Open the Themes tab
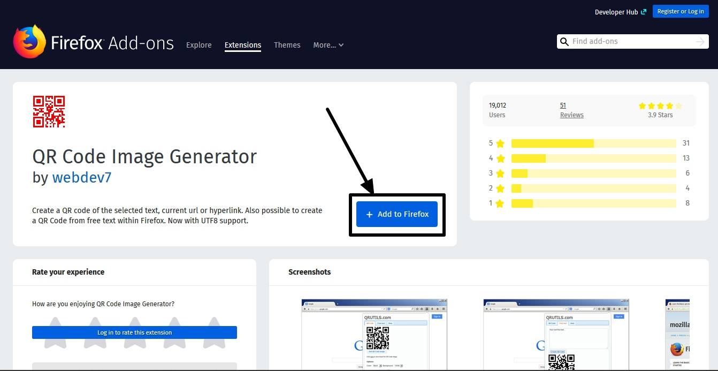This screenshot has width=718, height=371. pos(287,45)
